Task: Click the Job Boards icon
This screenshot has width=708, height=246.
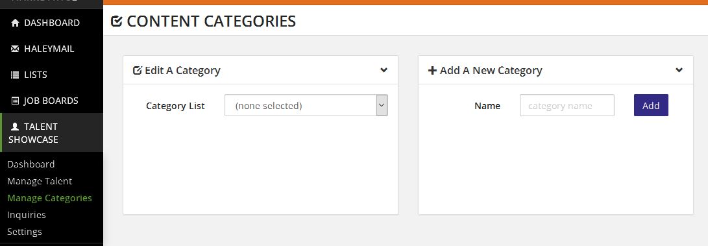Action: click(x=15, y=101)
